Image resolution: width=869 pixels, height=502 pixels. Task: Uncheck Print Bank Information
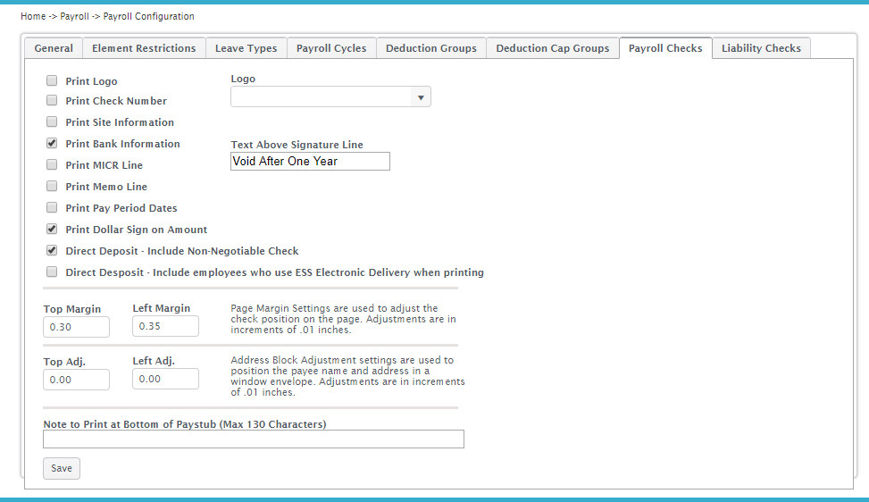pyautogui.click(x=52, y=143)
